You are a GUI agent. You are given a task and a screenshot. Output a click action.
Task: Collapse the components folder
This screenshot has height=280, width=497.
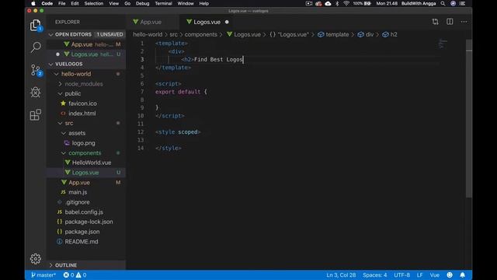tap(64, 152)
